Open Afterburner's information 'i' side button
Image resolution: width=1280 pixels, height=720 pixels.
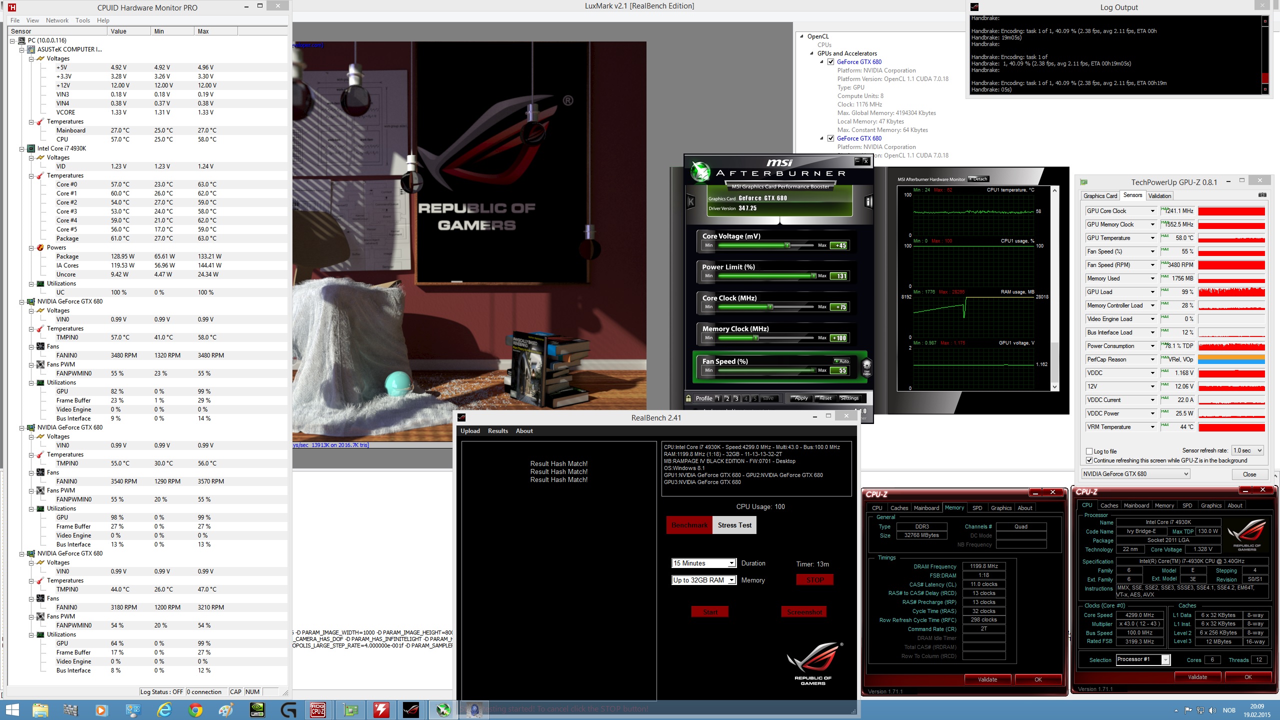(x=868, y=202)
